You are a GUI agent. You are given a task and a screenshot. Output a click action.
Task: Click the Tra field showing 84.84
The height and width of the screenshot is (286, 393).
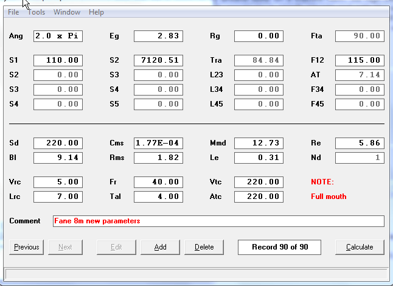[259, 60]
